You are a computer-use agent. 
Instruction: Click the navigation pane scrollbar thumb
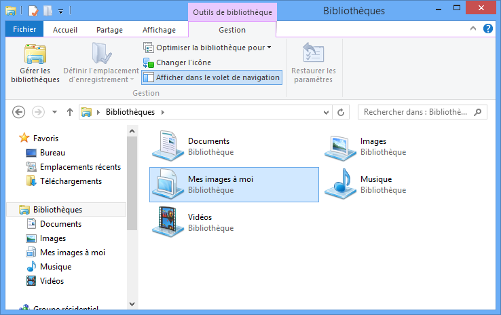pyautogui.click(x=132, y=183)
